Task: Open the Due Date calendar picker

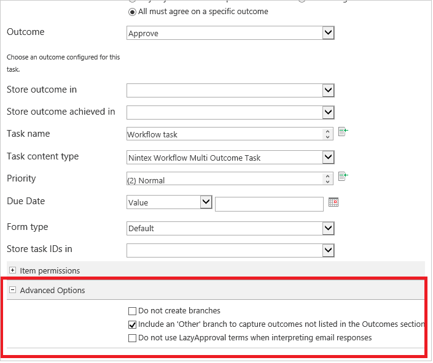Action: pyautogui.click(x=334, y=202)
